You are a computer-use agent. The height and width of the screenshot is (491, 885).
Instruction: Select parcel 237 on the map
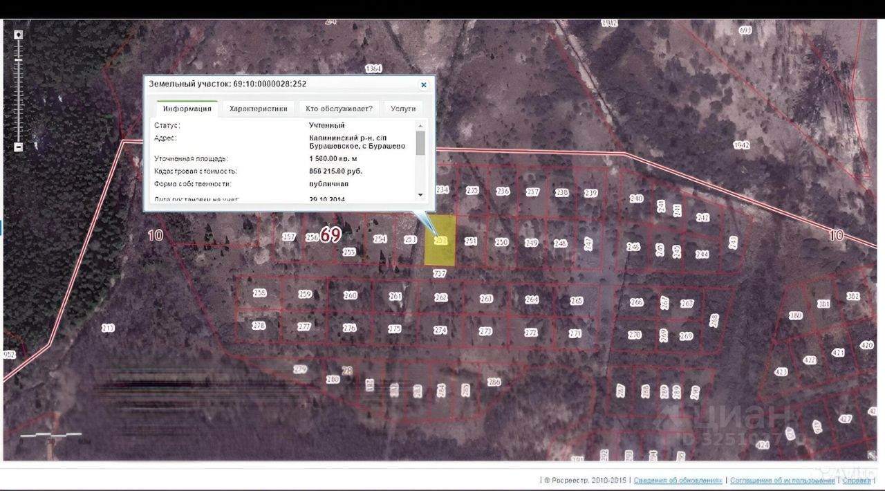[x=532, y=192]
